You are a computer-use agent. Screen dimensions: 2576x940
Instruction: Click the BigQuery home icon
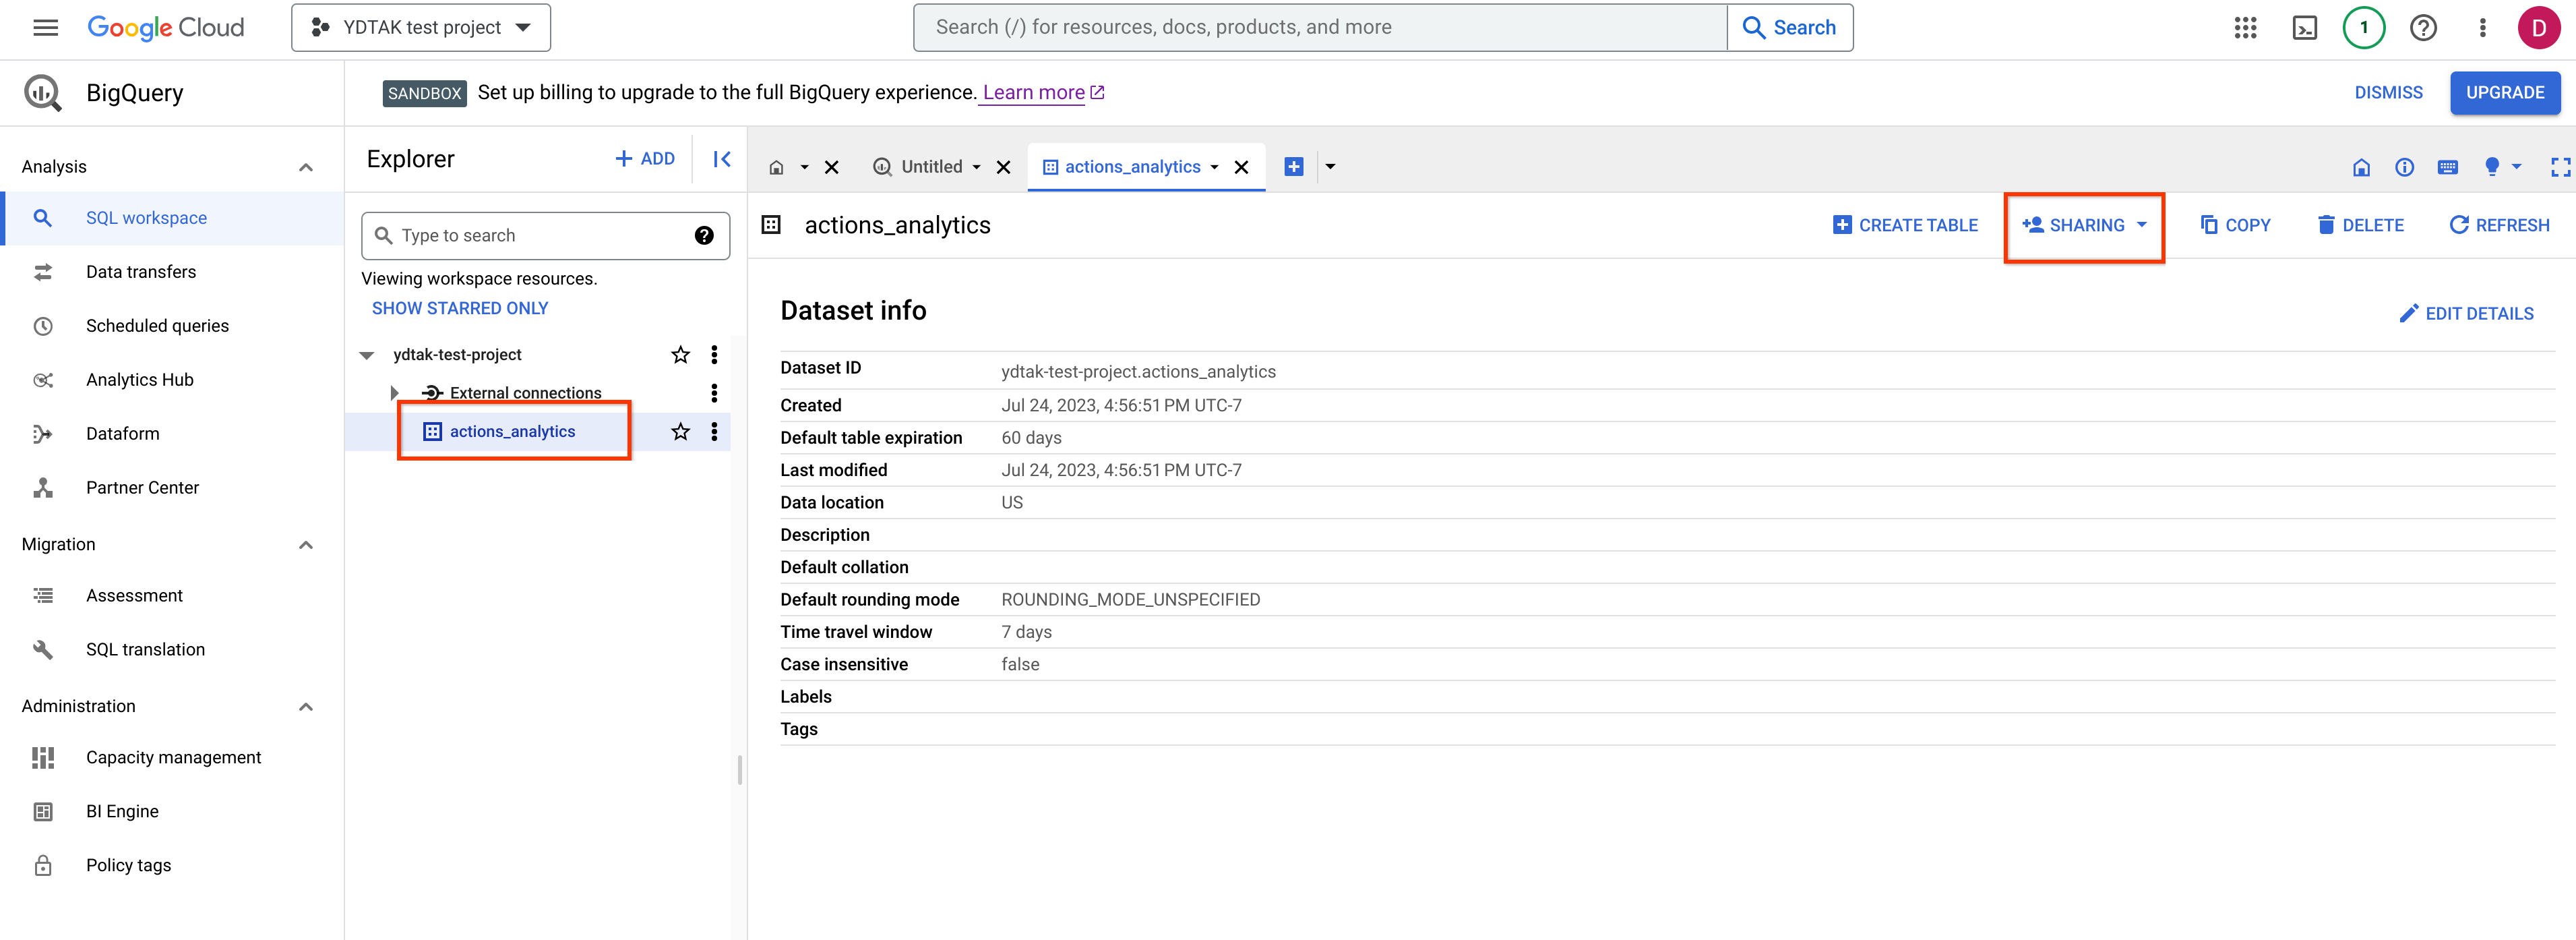click(775, 165)
